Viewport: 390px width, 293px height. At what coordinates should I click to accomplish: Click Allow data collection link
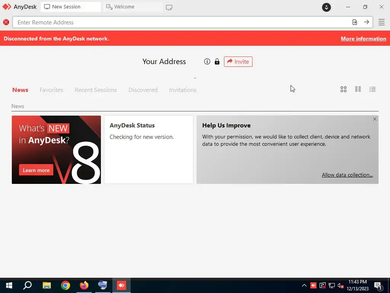click(x=347, y=175)
